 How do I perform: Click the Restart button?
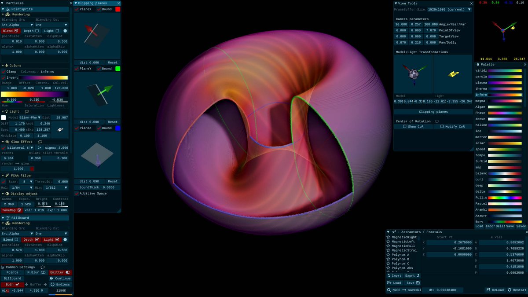(x=517, y=290)
